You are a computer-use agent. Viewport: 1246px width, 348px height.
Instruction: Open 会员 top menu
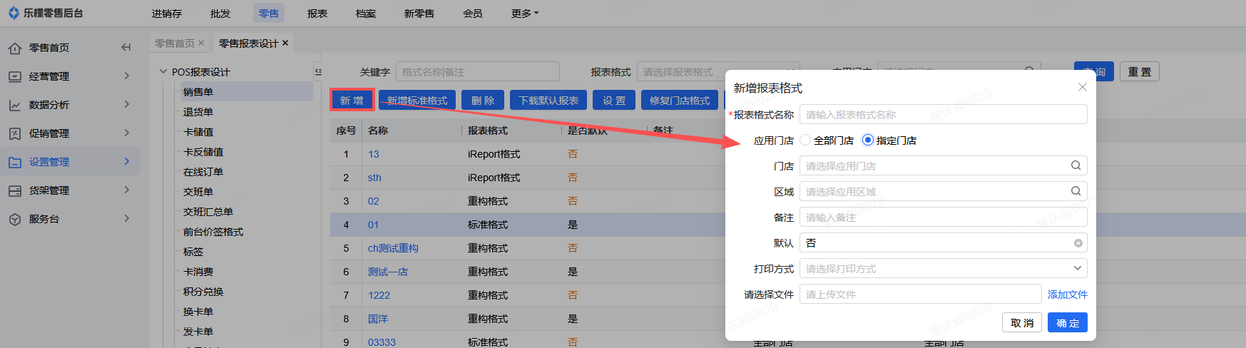click(473, 13)
